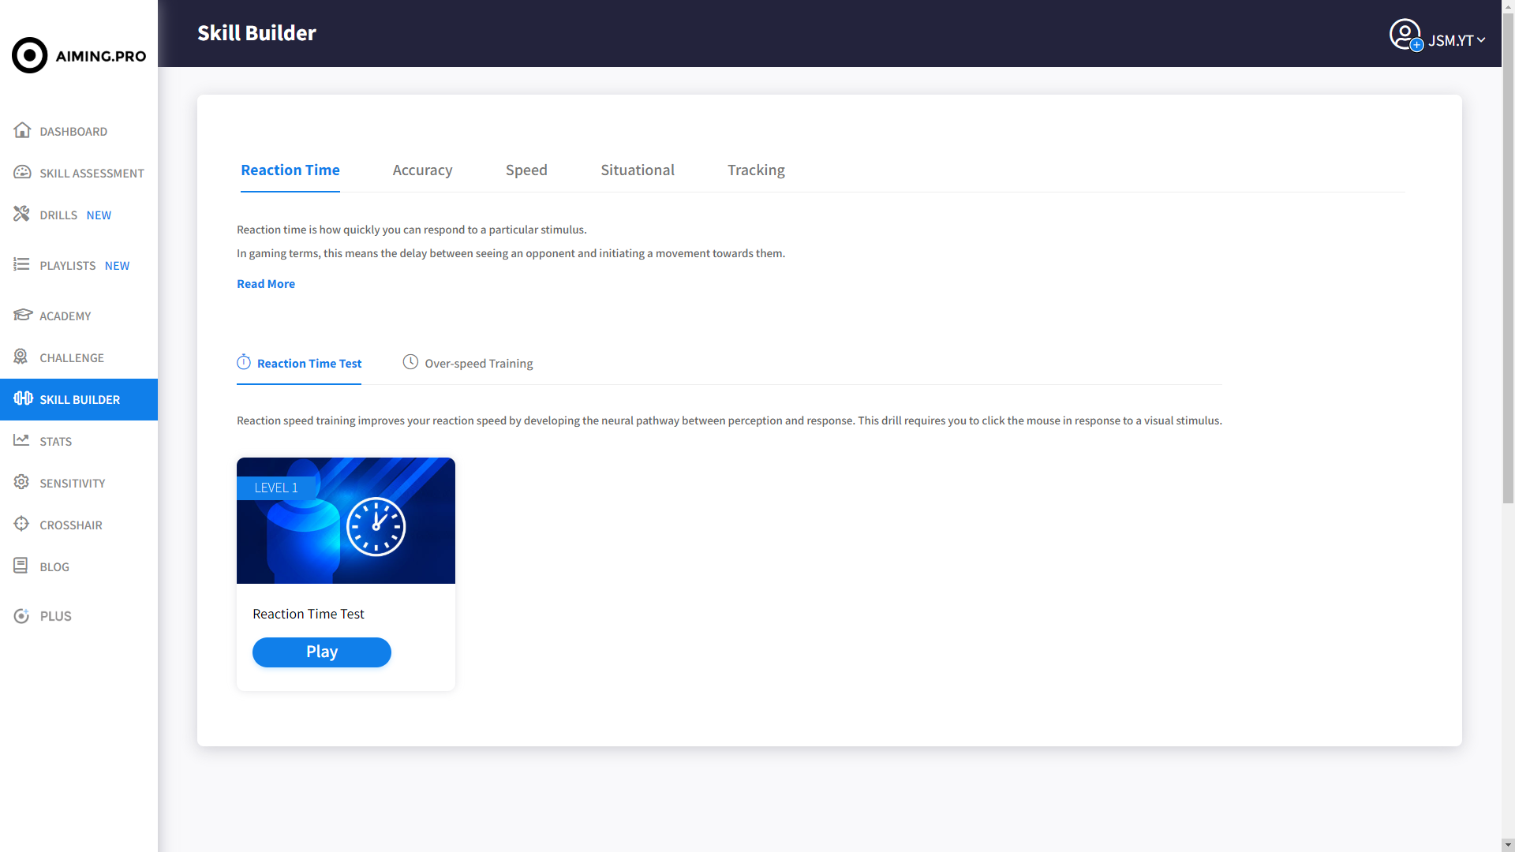Open Playlists list icon

[x=21, y=264]
